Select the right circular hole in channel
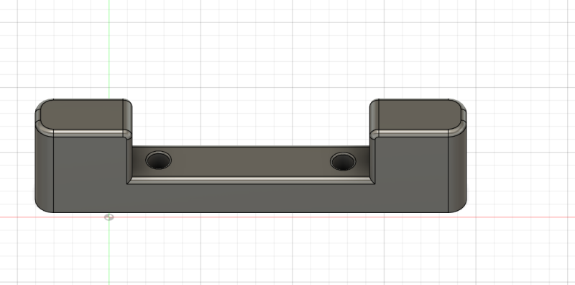The image size is (575, 285). [343, 162]
